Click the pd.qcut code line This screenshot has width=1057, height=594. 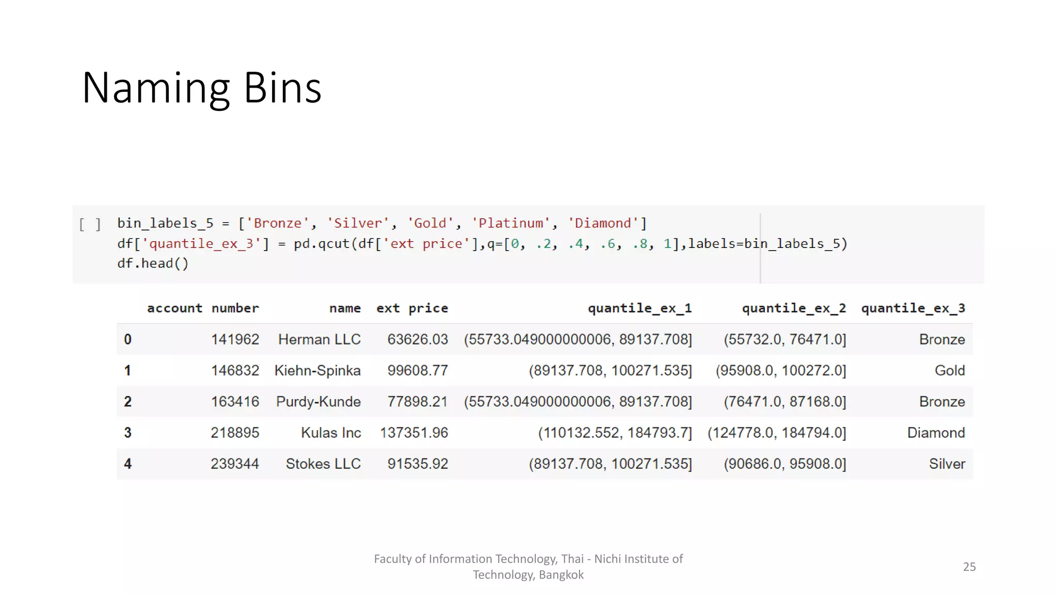tap(482, 243)
